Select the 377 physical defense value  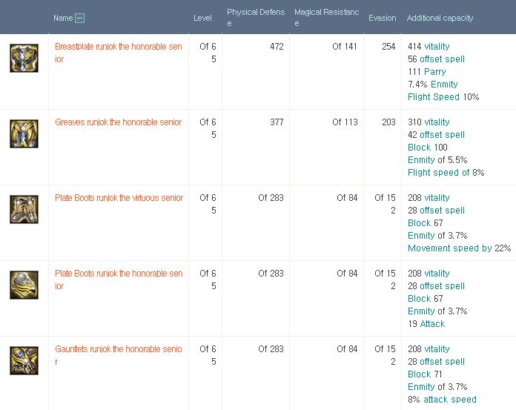click(277, 122)
